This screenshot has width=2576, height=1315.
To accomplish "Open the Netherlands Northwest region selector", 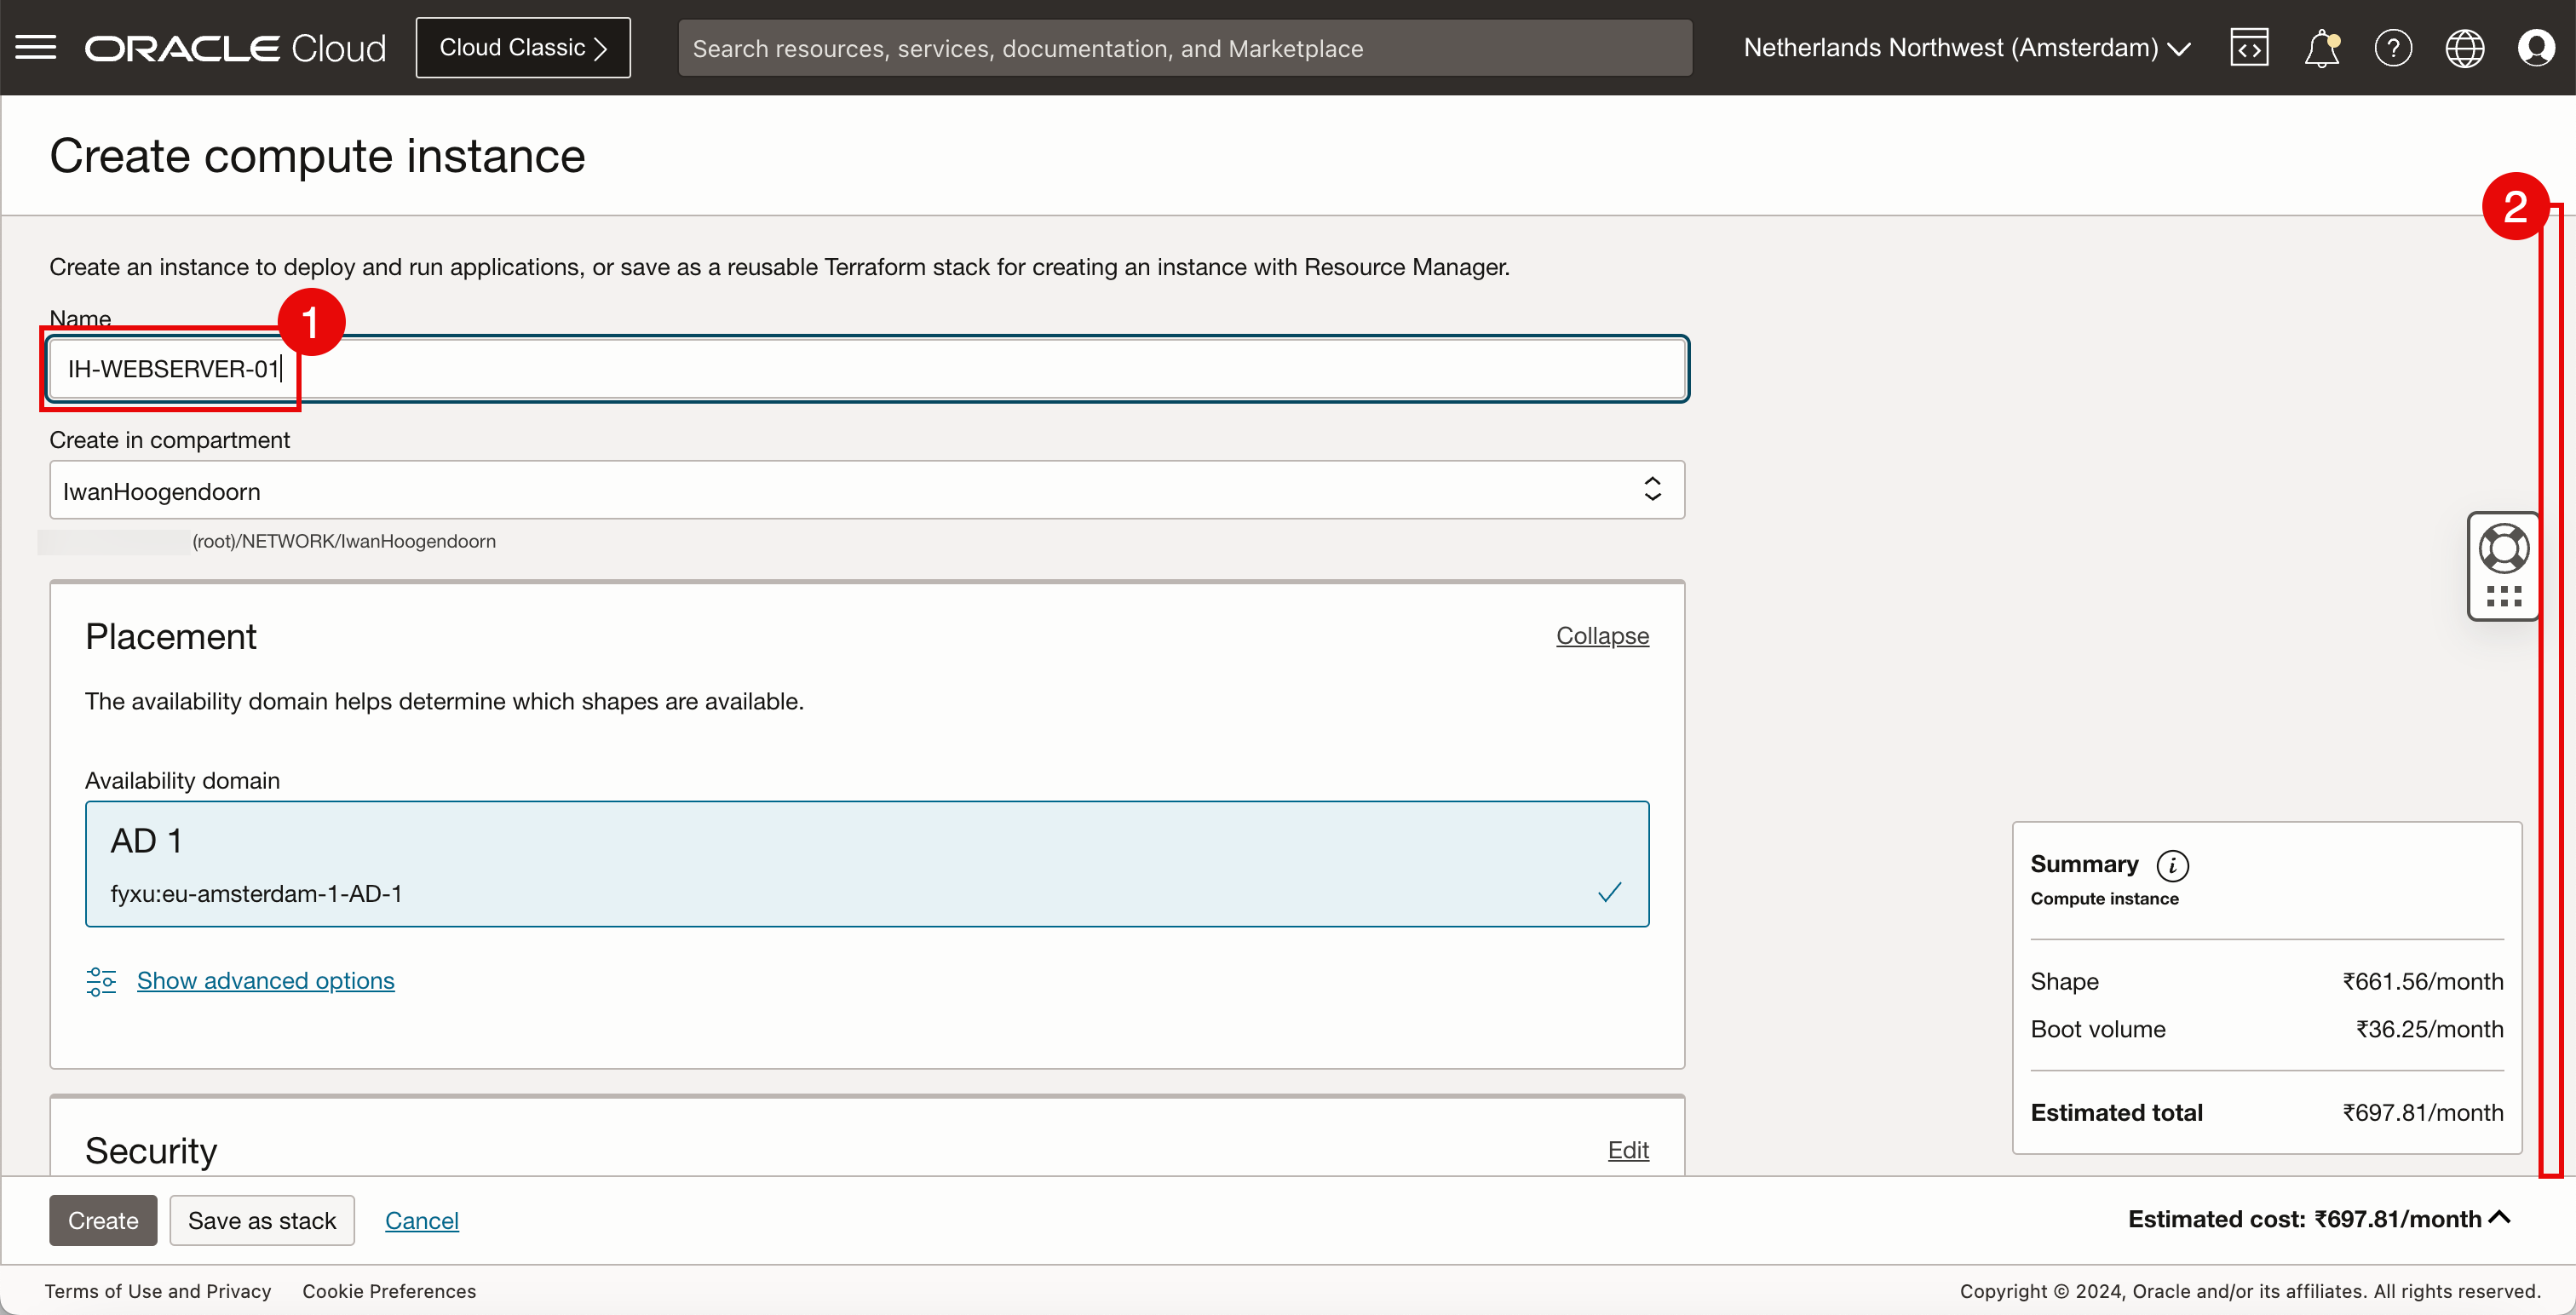I will pos(1966,47).
